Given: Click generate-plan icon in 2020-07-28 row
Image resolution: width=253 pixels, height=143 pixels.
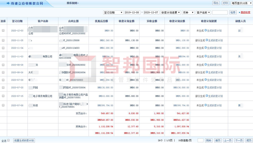Looking at the screenshot, I should [206, 80].
